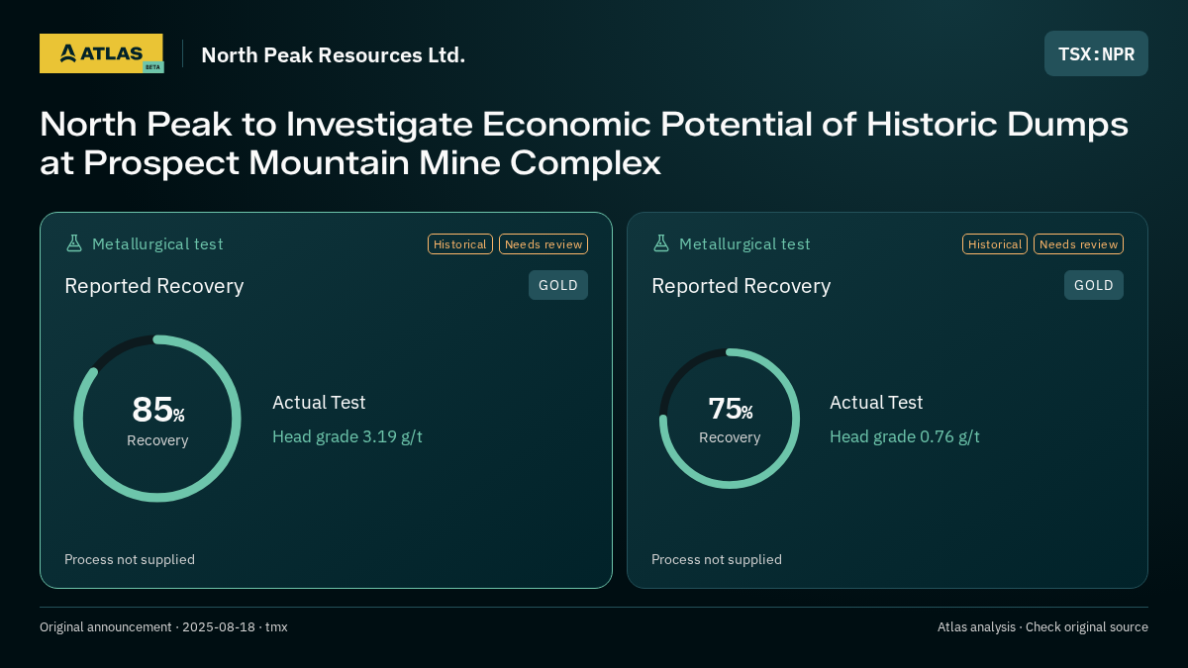Click the GOLD badge in the 75% recovery card
1188x668 pixels.
(1094, 285)
